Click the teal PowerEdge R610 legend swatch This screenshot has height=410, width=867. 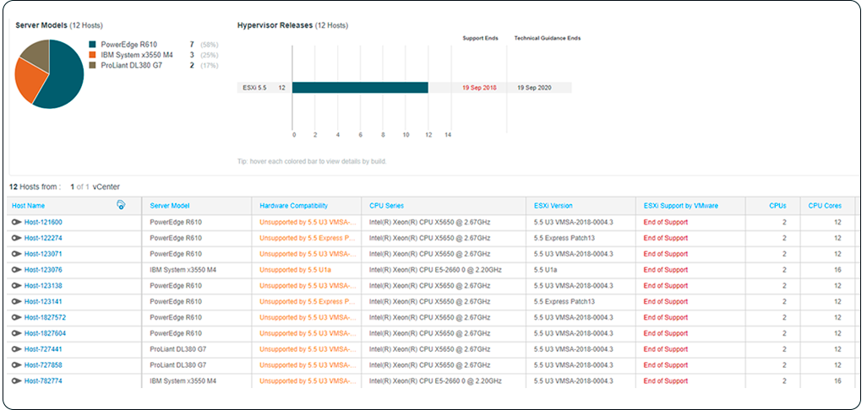92,44
